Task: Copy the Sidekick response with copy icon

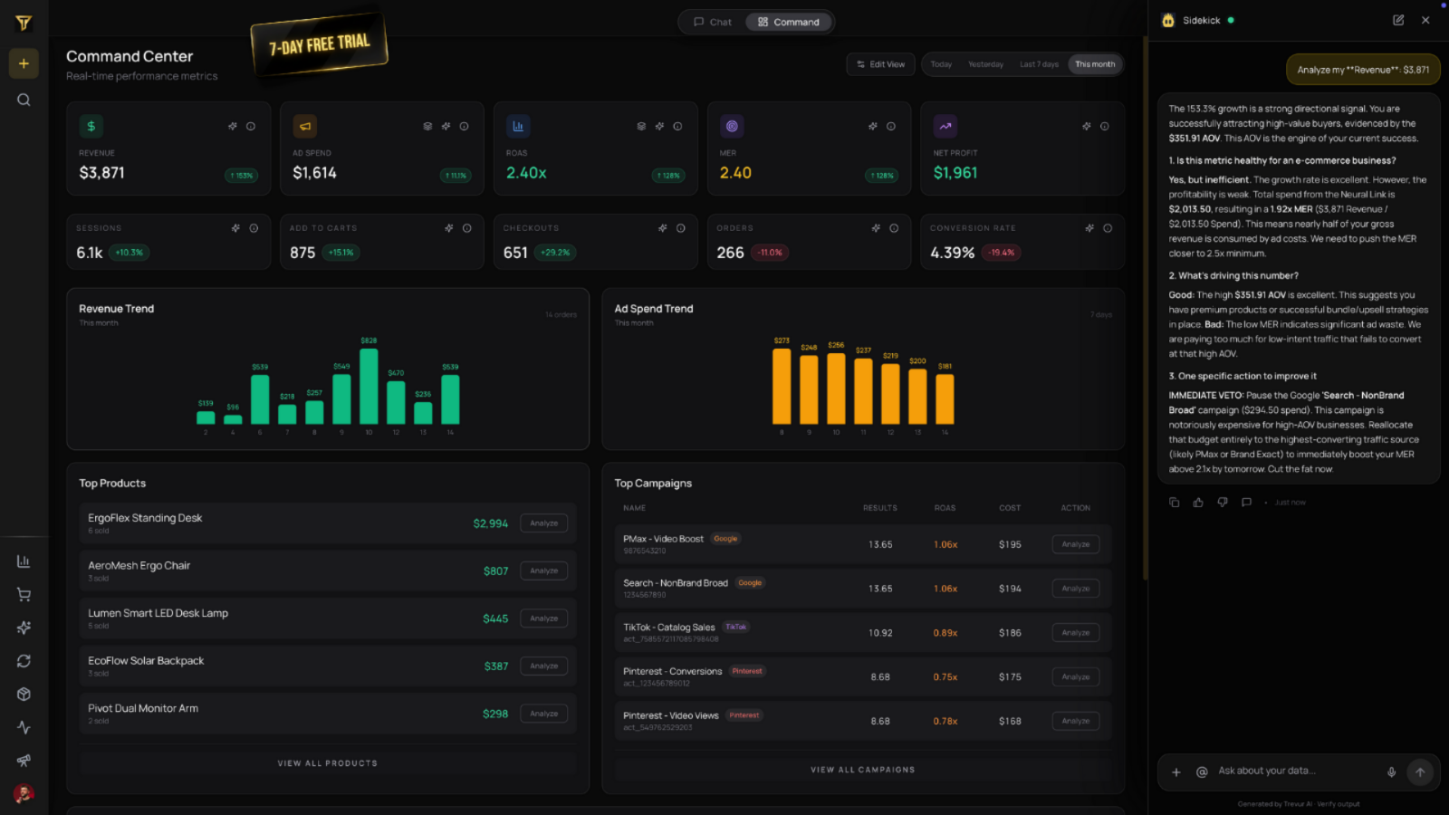Action: coord(1175,503)
